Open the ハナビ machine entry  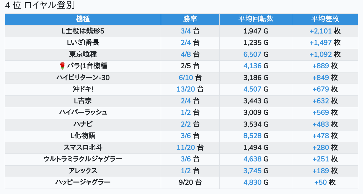point(83,124)
